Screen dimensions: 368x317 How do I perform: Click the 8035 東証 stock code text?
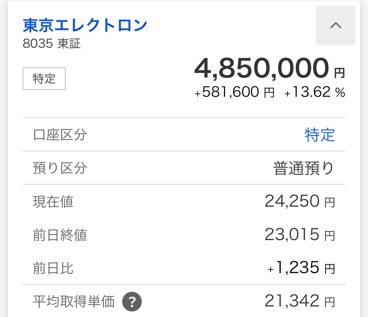coord(52,44)
